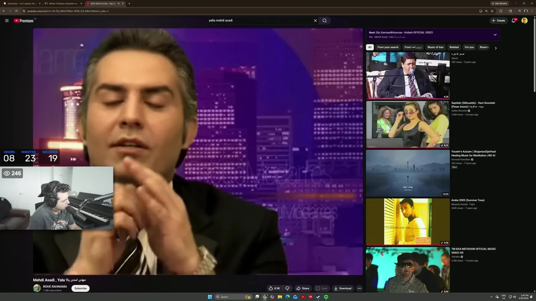This screenshot has height=301, width=536.
Task: Mute the Mehdi Asadi tab audio icon
Action: (119, 3)
